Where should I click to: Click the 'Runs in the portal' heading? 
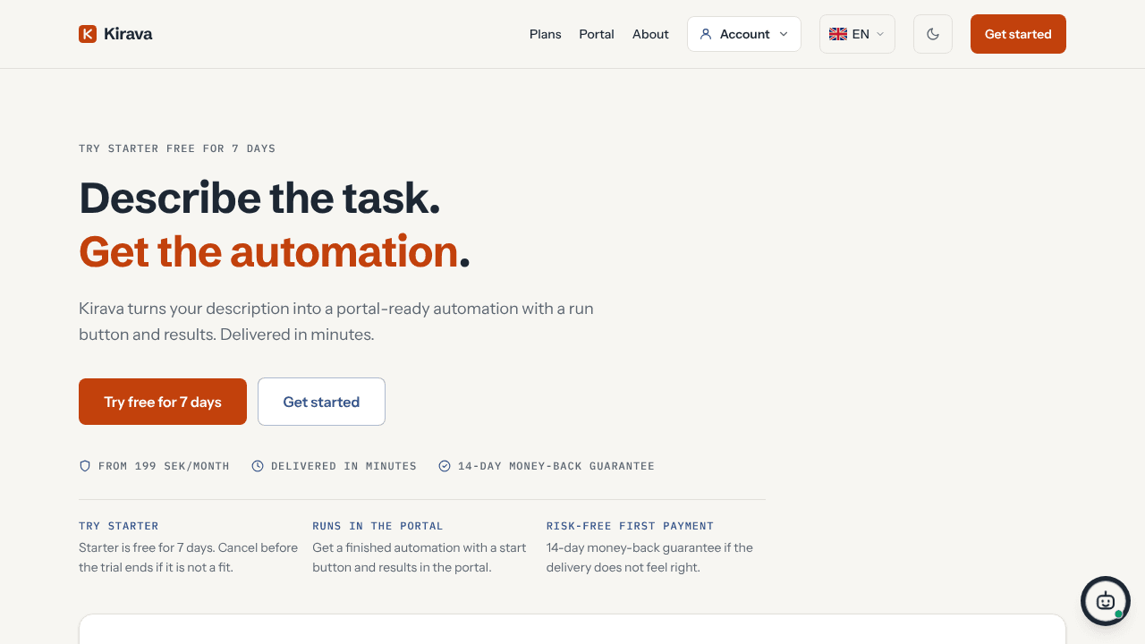(x=377, y=526)
